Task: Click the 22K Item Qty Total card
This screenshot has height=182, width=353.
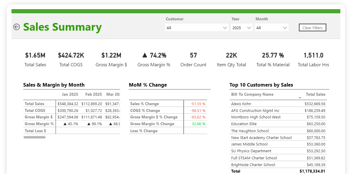Action: pyautogui.click(x=232, y=59)
